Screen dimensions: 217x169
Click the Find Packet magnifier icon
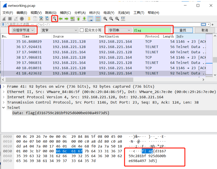(x=54, y=19)
